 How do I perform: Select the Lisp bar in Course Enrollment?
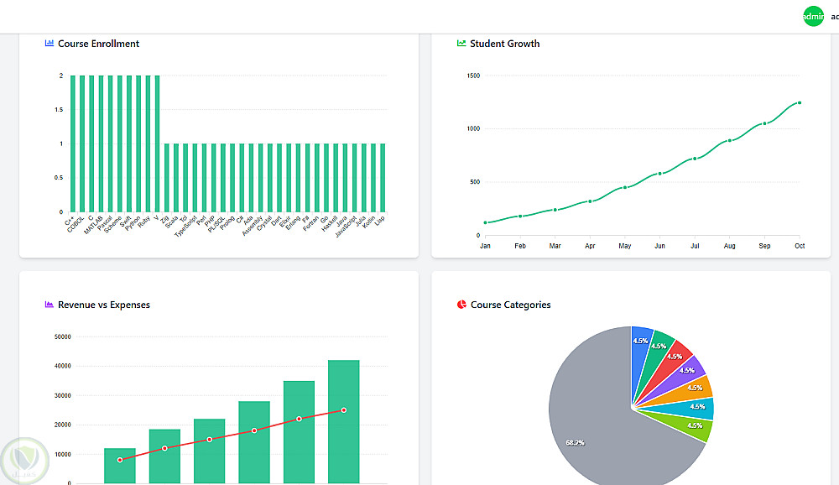pos(383,178)
